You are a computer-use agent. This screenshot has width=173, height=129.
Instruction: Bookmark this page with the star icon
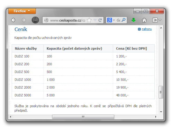(89, 20)
